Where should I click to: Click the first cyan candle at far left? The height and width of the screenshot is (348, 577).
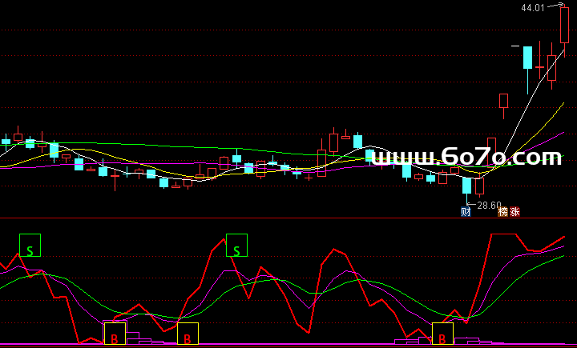click(6, 142)
